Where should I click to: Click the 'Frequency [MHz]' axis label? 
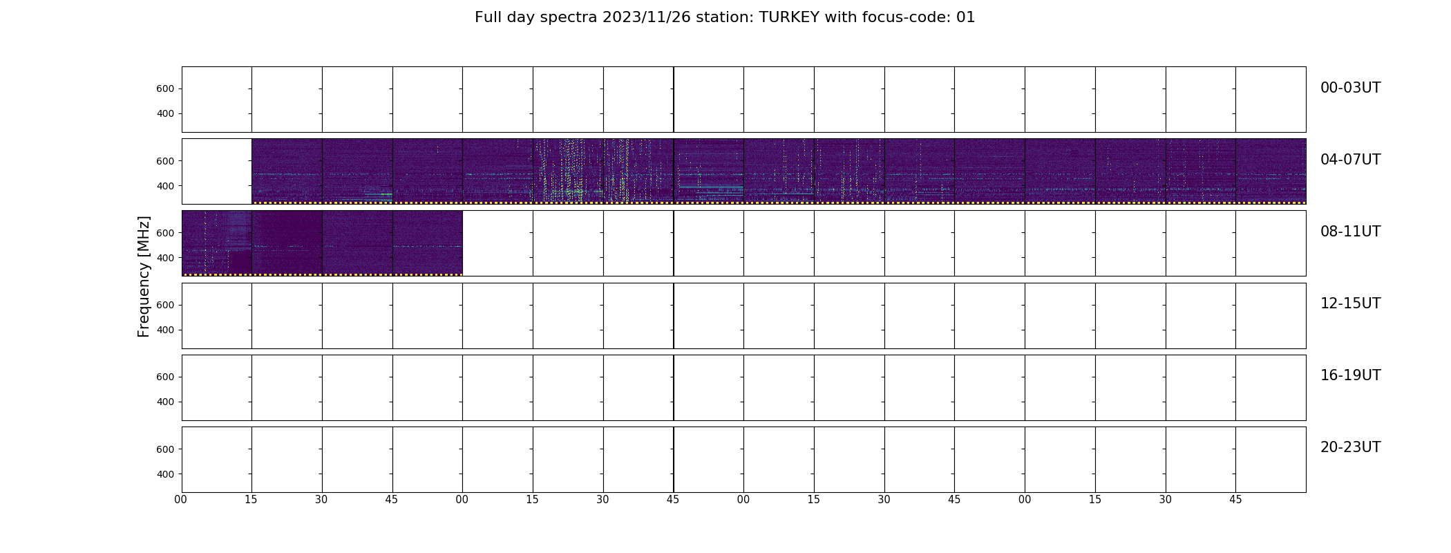pos(144,276)
